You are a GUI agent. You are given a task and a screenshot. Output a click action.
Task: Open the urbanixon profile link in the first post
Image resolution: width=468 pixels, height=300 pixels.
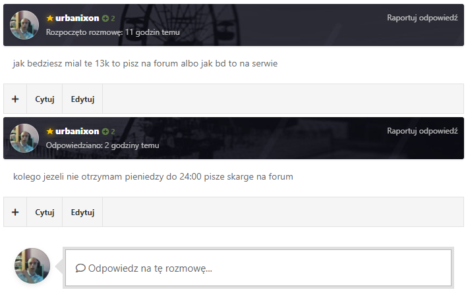pyautogui.click(x=77, y=18)
